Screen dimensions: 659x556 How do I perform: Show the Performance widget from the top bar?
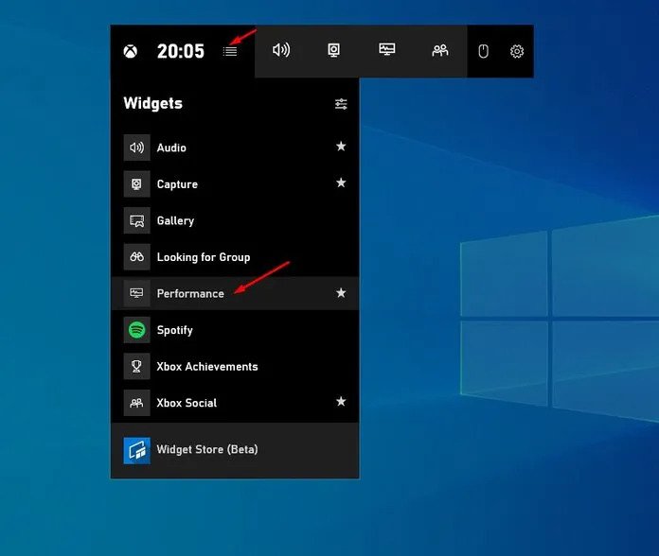point(386,49)
